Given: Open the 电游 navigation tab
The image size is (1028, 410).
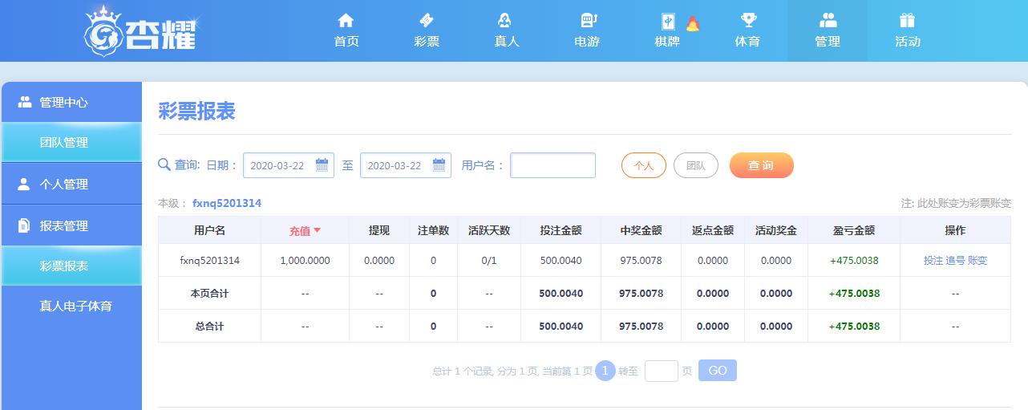Looking at the screenshot, I should pos(587,30).
